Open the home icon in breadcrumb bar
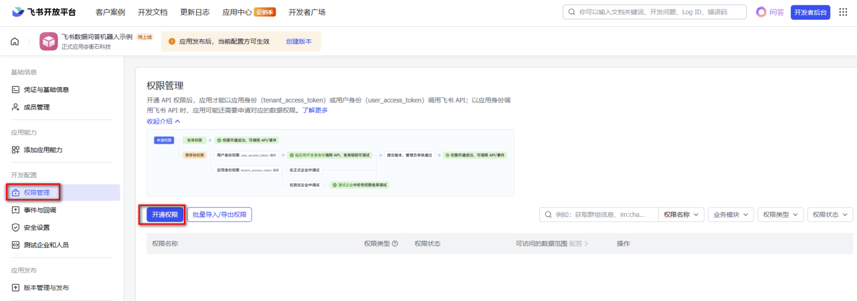 pos(15,42)
